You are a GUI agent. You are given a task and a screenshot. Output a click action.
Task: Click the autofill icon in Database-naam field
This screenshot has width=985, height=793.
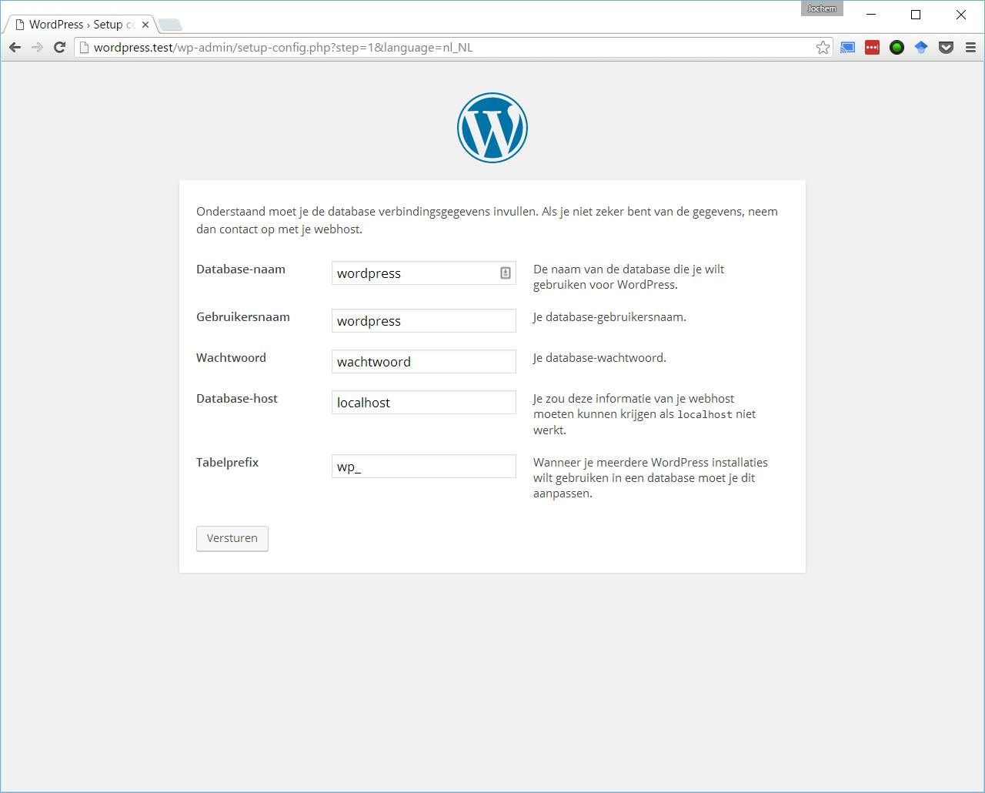506,273
